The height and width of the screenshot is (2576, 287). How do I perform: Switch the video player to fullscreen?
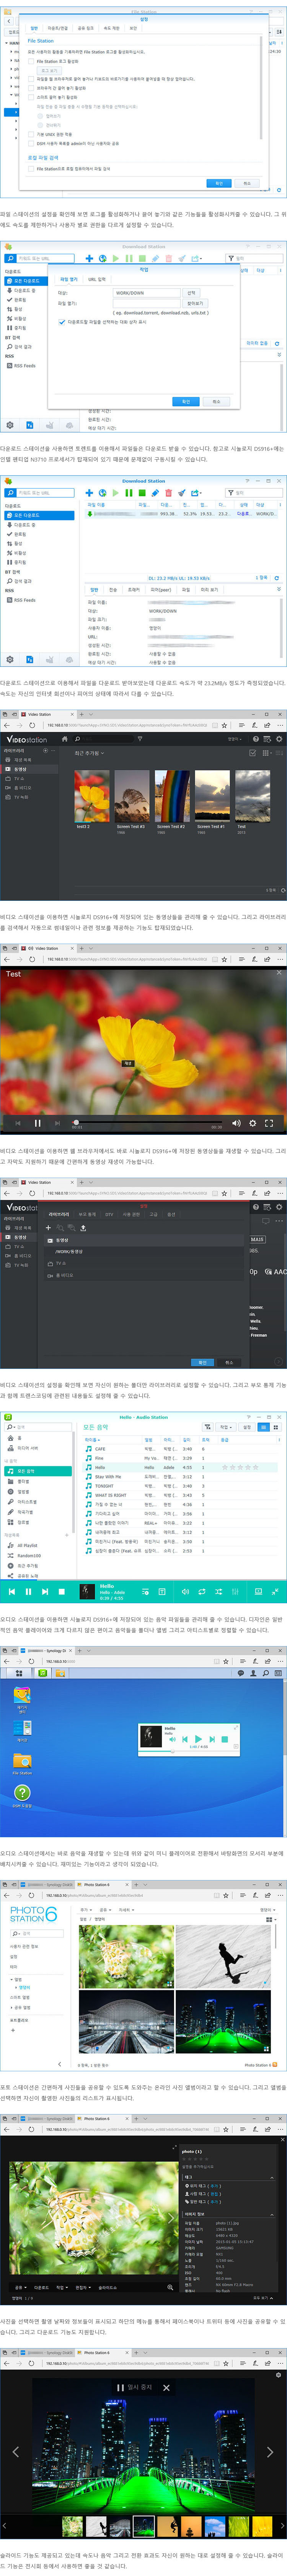(269, 1123)
